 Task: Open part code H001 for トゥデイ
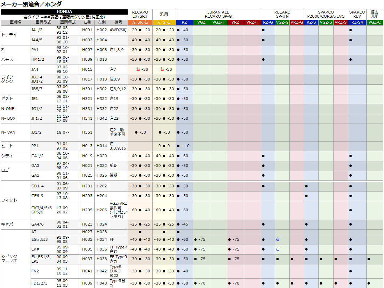(87, 30)
